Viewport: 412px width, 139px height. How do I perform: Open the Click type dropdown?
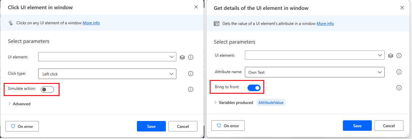pyautogui.click(x=107, y=74)
